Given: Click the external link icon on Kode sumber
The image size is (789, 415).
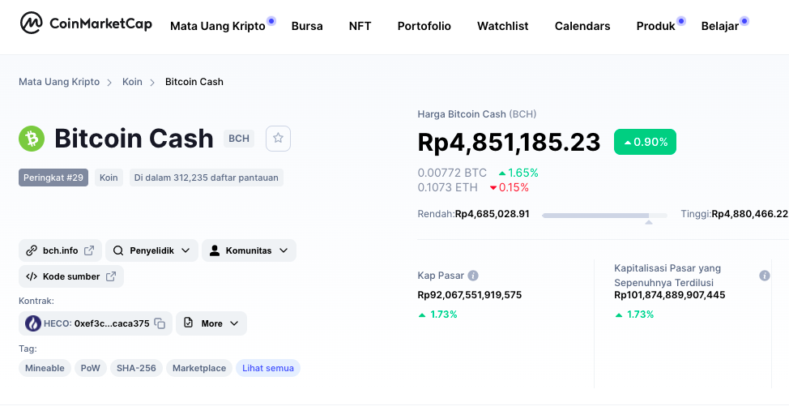Looking at the screenshot, I should pyautogui.click(x=111, y=276).
